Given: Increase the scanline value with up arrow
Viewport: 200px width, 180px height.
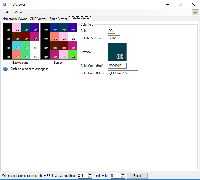Looking at the screenshot, I should pos(90,174).
